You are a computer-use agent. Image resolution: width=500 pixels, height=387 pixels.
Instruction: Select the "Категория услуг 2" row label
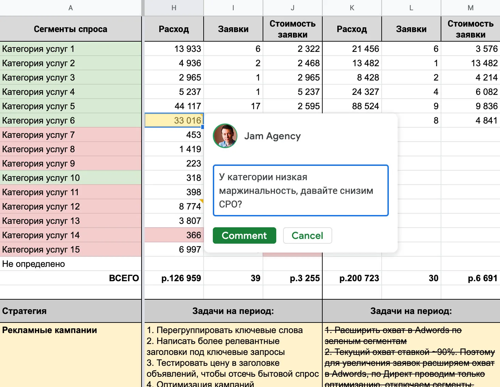(x=71, y=63)
